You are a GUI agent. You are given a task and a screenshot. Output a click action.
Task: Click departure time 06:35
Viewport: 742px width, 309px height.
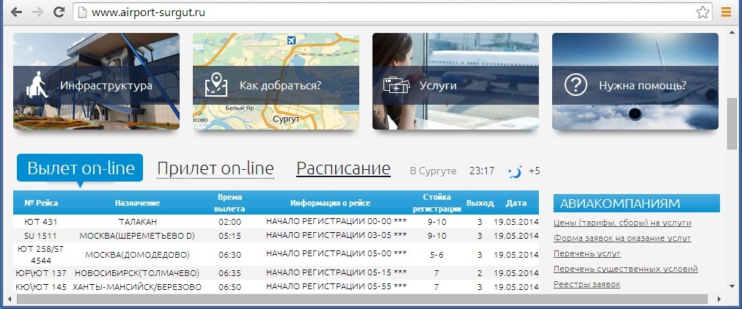click(229, 272)
